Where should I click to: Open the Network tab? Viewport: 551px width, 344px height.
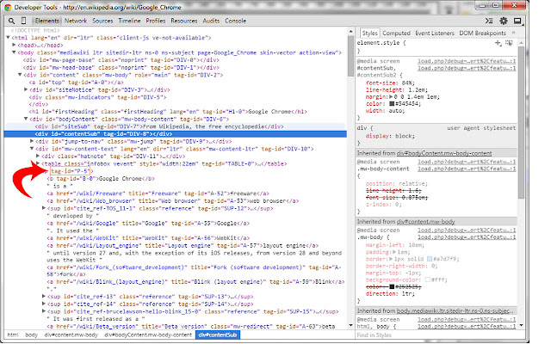point(76,21)
